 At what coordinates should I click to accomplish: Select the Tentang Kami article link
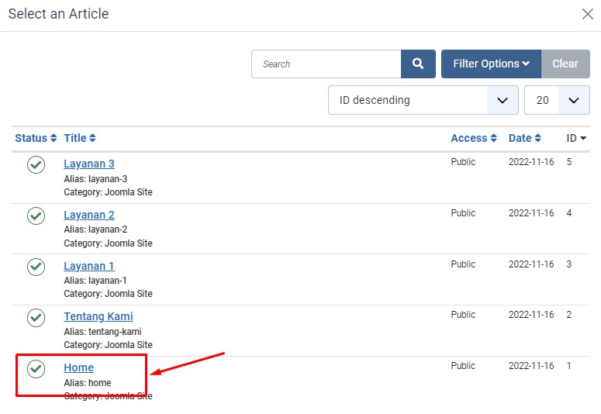coord(98,316)
